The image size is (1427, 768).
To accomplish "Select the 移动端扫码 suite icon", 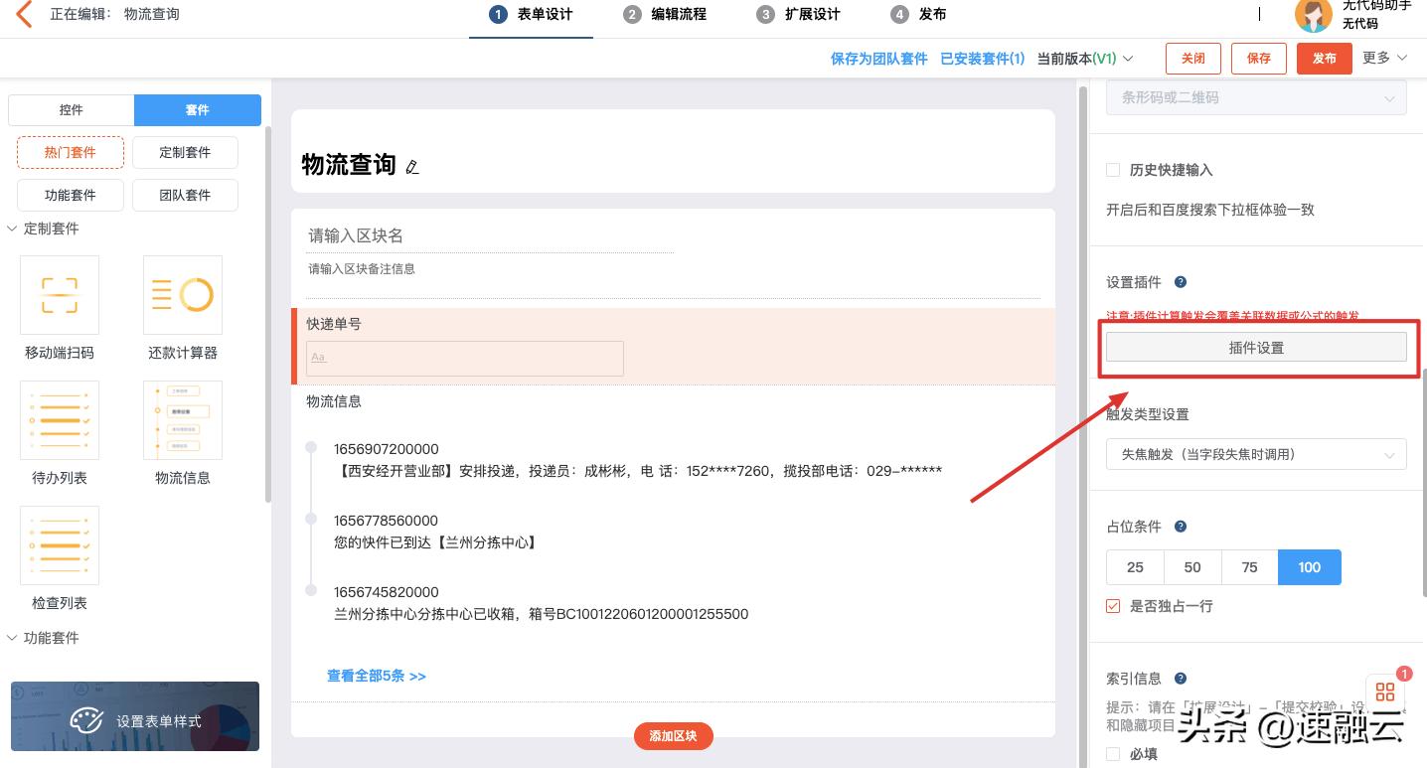I will [x=59, y=294].
